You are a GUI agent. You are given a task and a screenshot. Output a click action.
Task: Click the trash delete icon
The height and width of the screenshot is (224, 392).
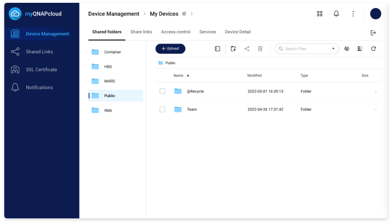coord(260,49)
